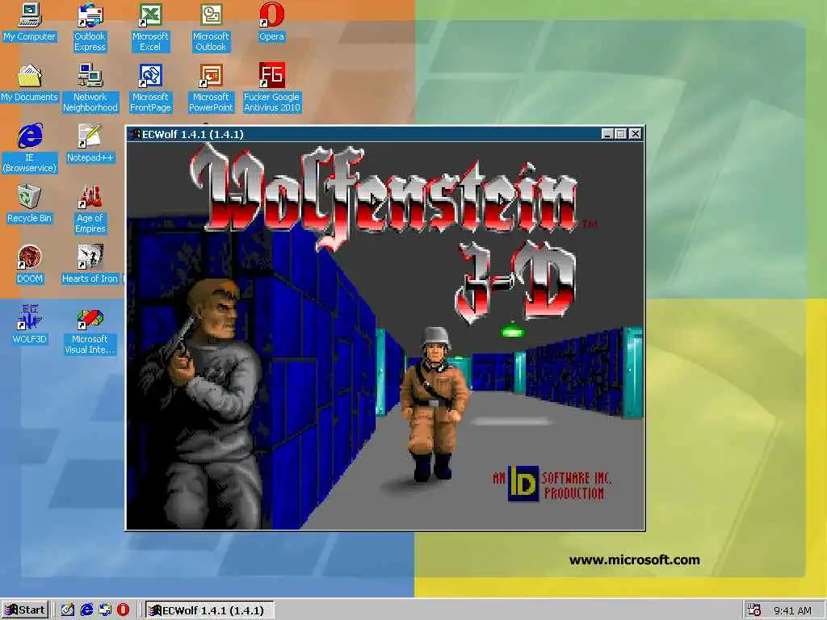This screenshot has height=620, width=827.
Task: Click the Microsoft PowerPoint shortcut
Action: point(211,88)
